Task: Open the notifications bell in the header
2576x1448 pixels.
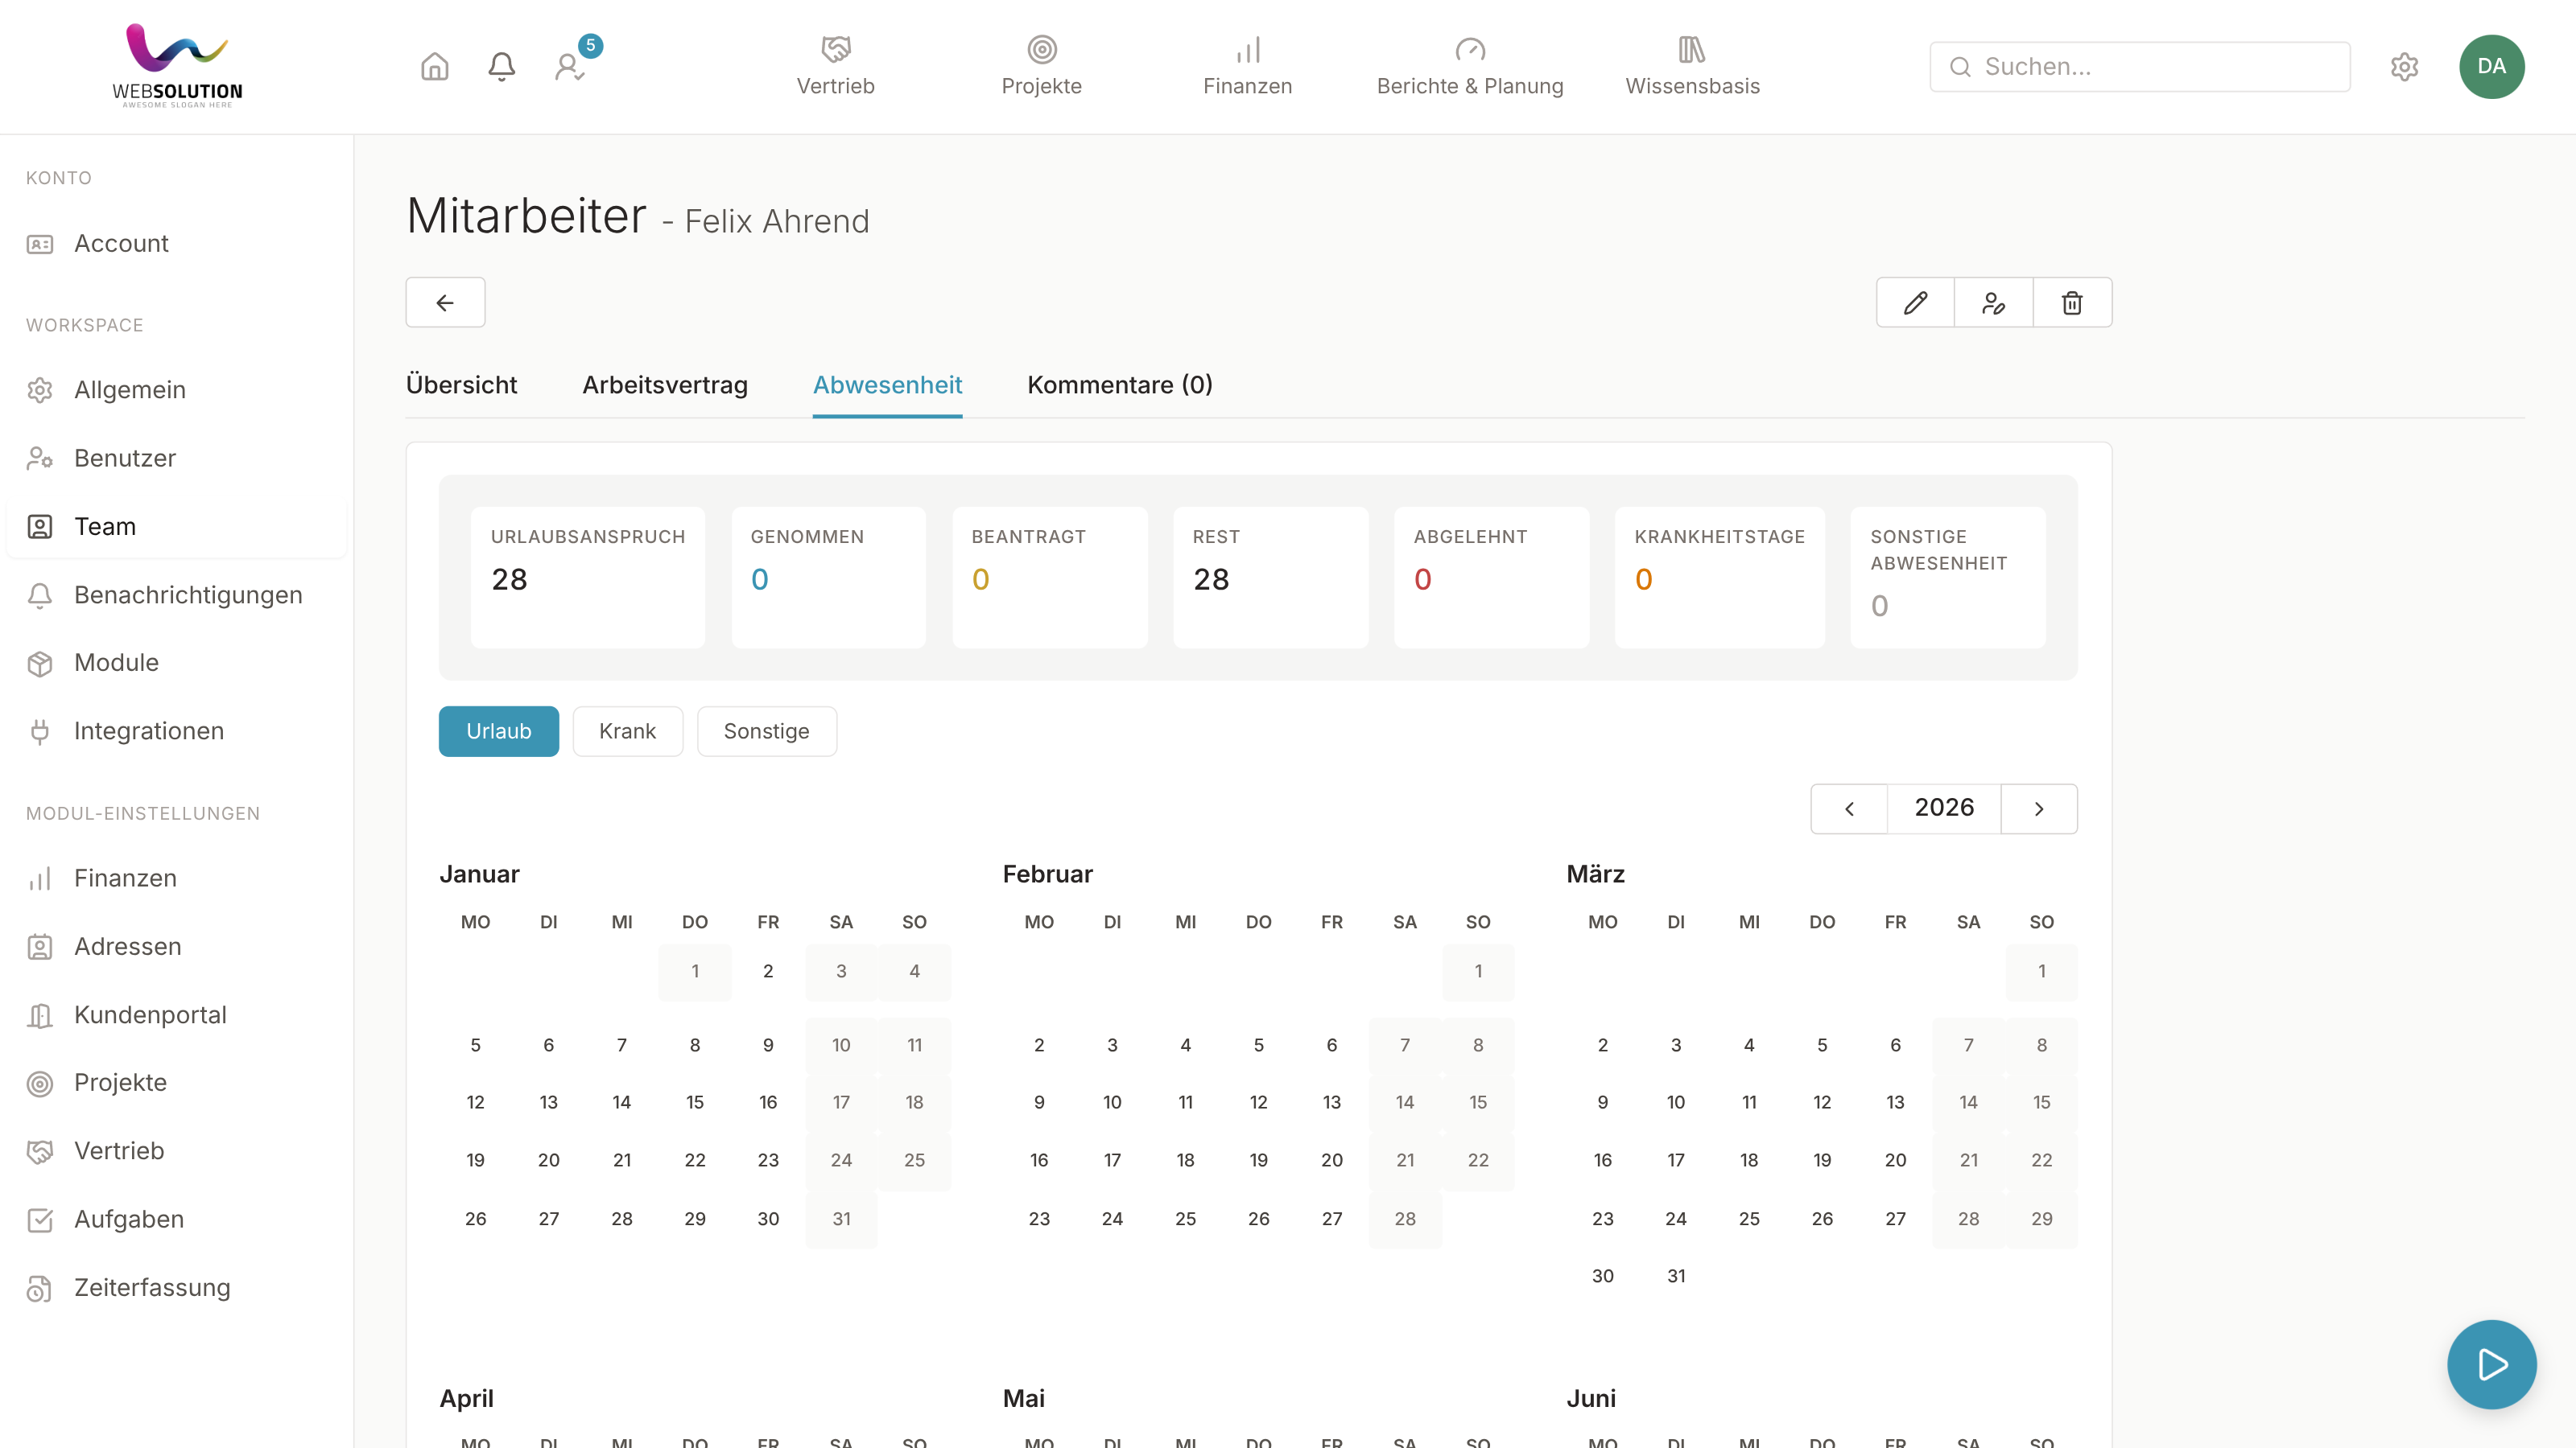Action: (x=501, y=67)
